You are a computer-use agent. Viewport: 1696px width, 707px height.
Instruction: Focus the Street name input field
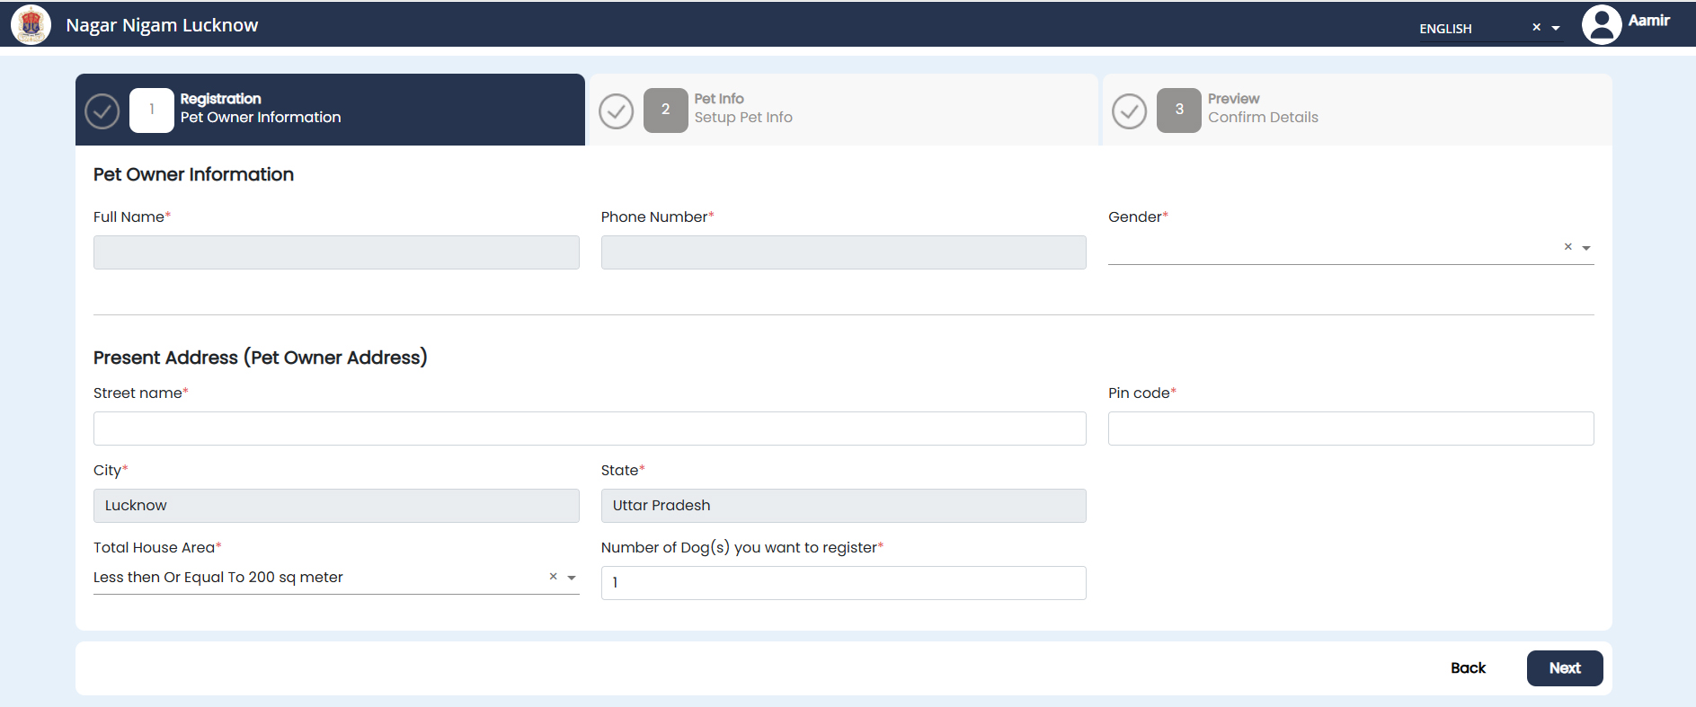tap(590, 429)
